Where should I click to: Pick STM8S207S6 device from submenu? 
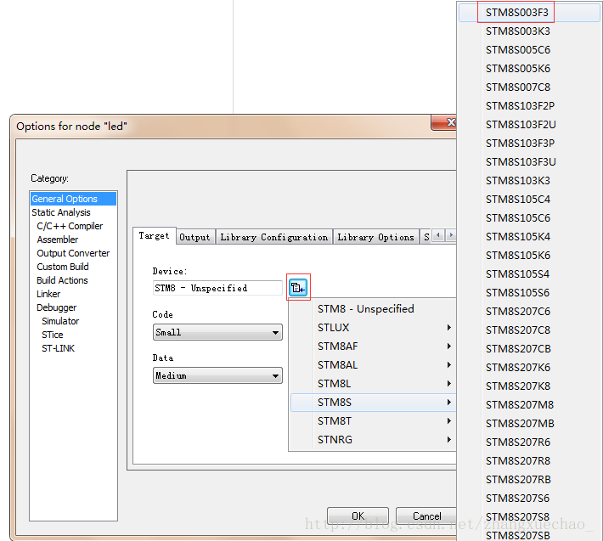coord(529,499)
